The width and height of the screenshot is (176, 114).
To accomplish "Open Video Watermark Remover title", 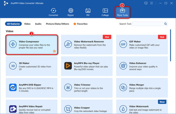I will point(89,42).
